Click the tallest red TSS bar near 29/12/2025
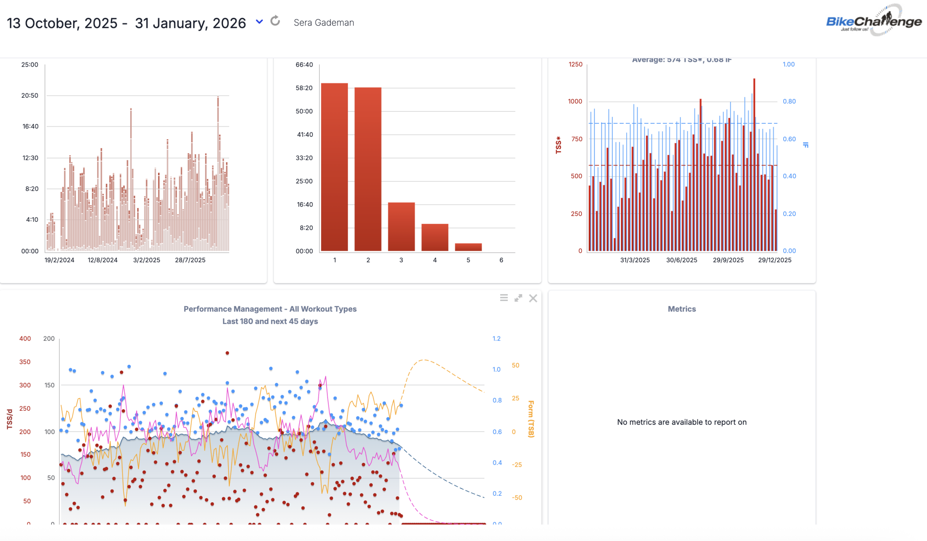The image size is (927, 541). [754, 165]
